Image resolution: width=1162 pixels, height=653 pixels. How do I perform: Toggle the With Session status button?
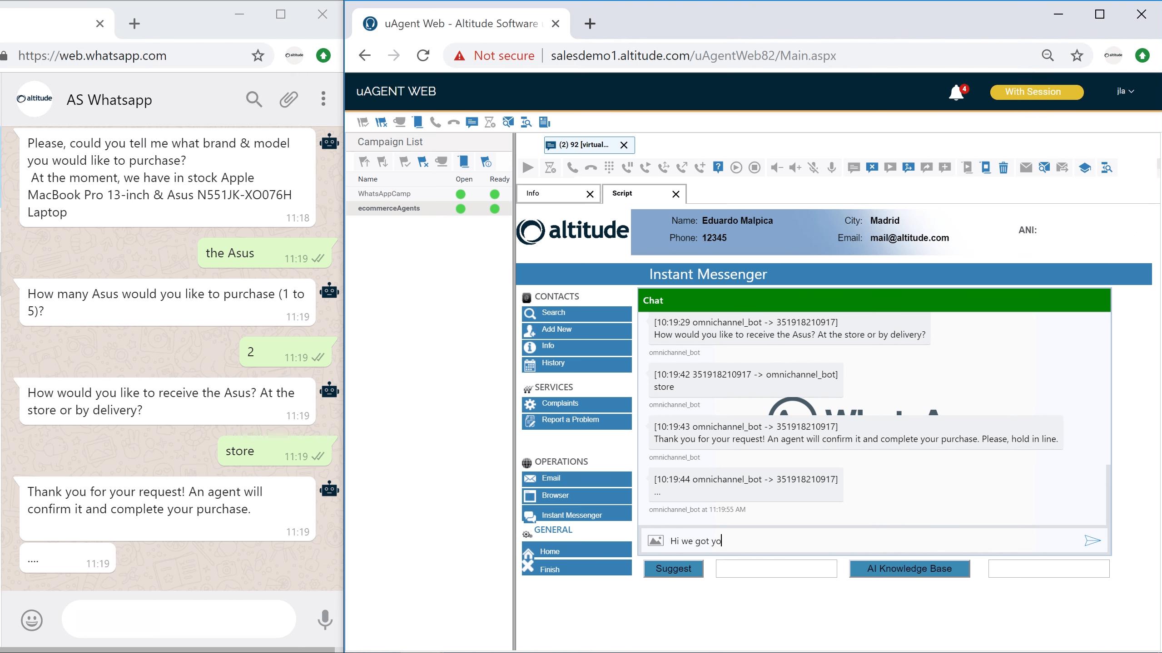(x=1033, y=91)
